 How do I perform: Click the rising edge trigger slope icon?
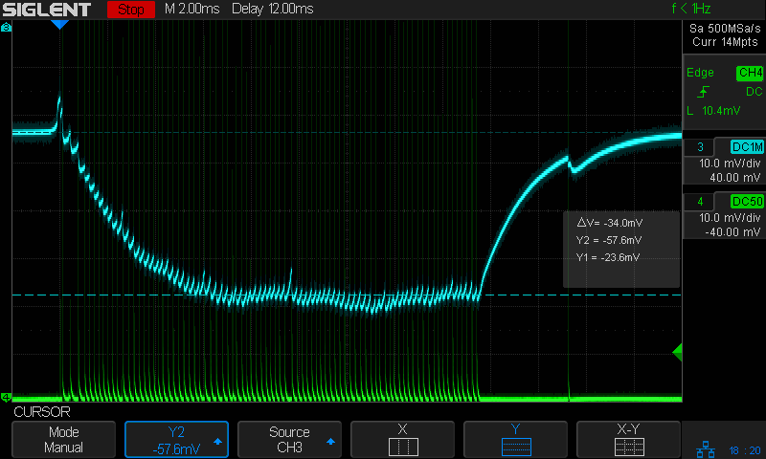point(705,92)
